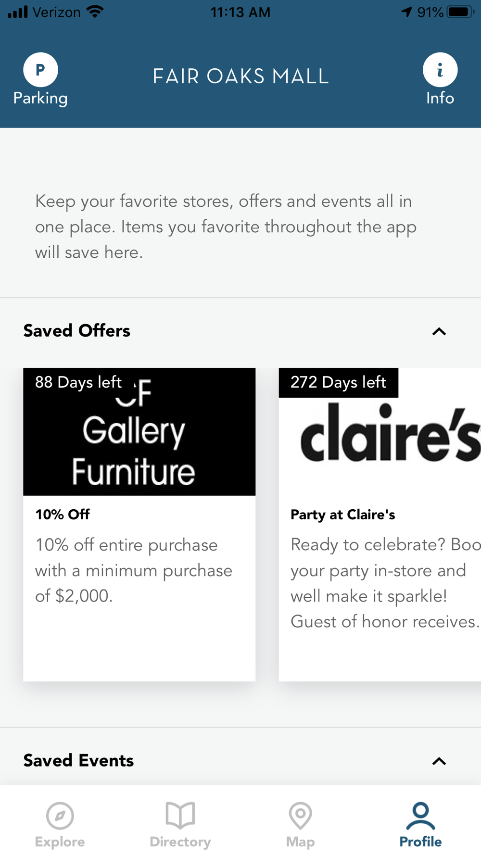This screenshot has height=855, width=481.
Task: Open the Claire's logo image
Action: (x=380, y=432)
